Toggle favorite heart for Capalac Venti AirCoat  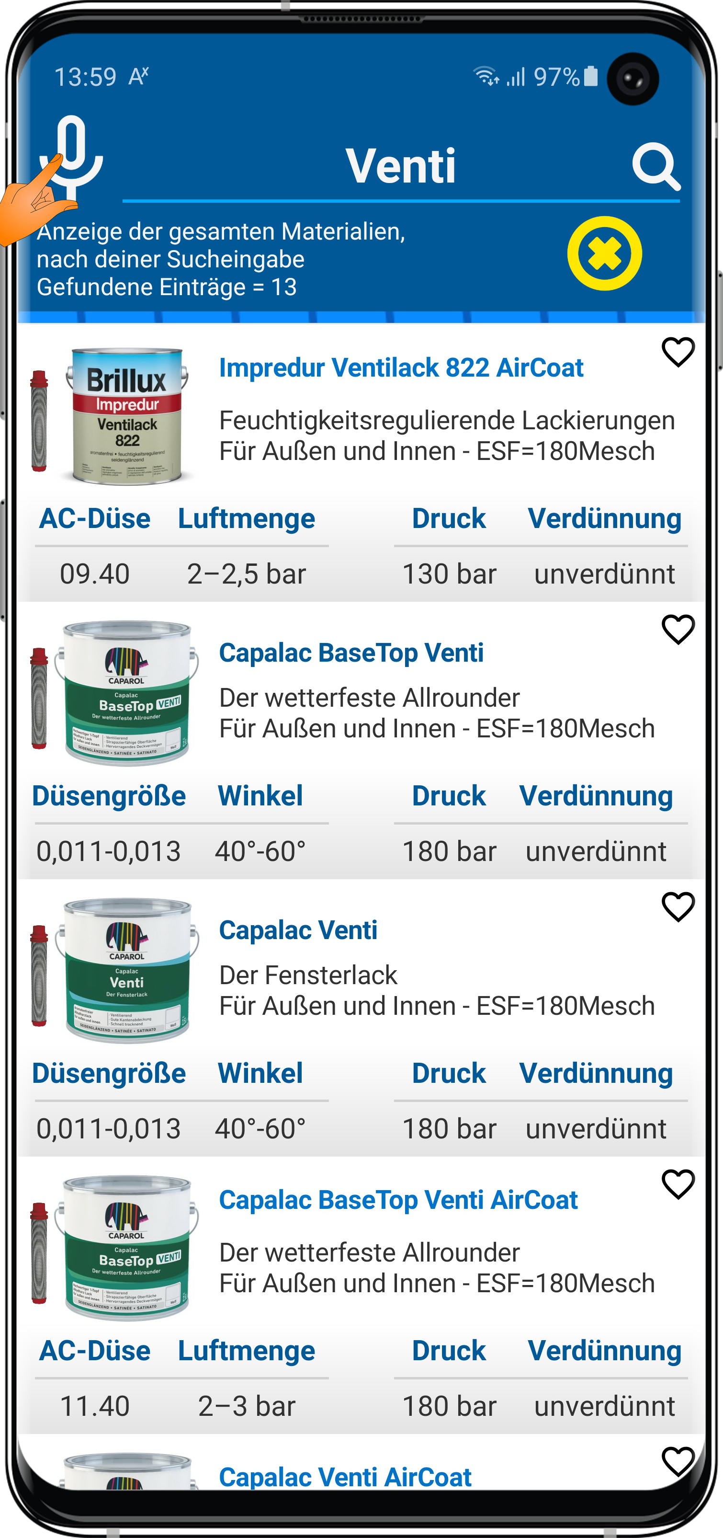pos(678,1460)
